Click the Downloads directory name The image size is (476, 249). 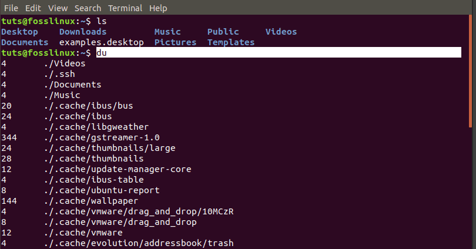pos(83,32)
